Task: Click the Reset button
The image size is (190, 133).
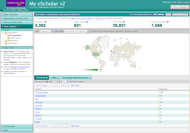Action: click(x=168, y=15)
